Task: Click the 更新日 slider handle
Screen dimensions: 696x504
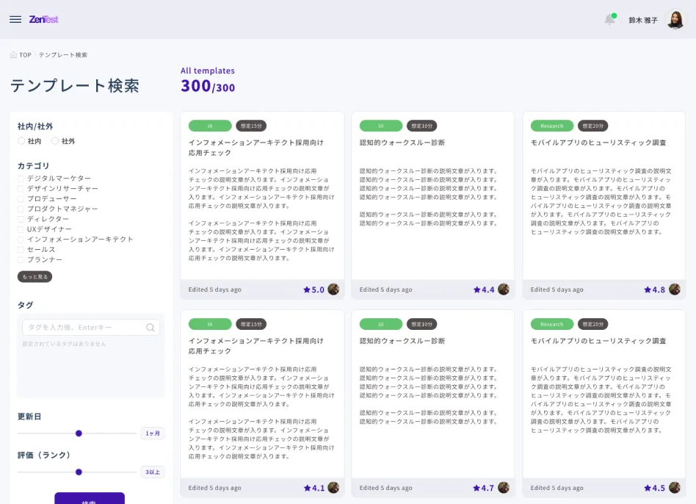Action: [x=79, y=433]
